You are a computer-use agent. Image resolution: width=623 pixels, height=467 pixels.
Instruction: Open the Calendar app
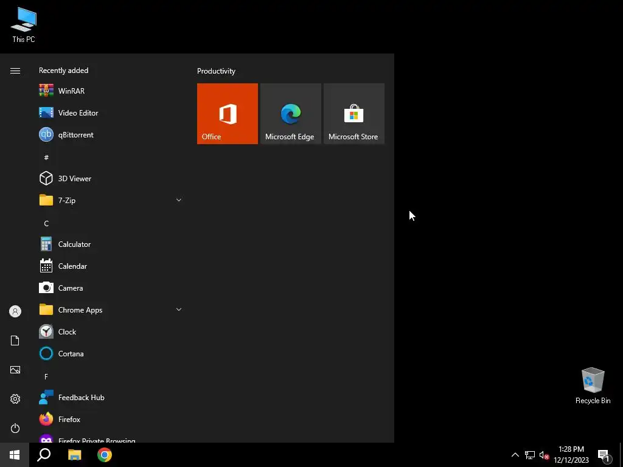[x=111, y=266]
